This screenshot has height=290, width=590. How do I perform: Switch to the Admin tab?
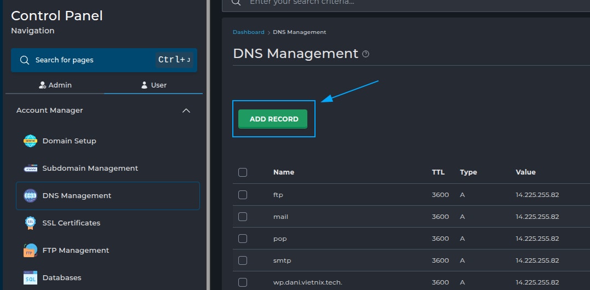coord(55,85)
